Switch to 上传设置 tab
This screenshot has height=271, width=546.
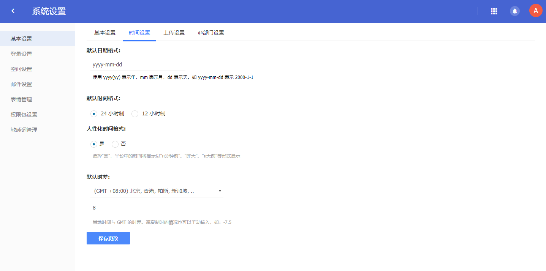[x=174, y=33]
